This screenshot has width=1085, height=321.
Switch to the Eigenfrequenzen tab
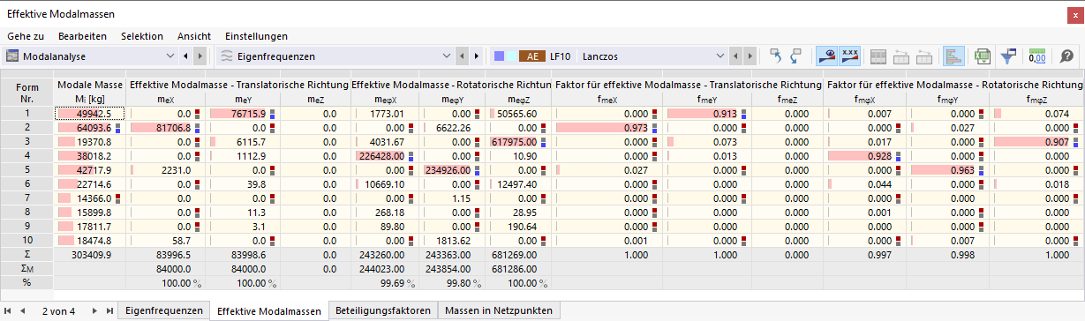tap(165, 310)
